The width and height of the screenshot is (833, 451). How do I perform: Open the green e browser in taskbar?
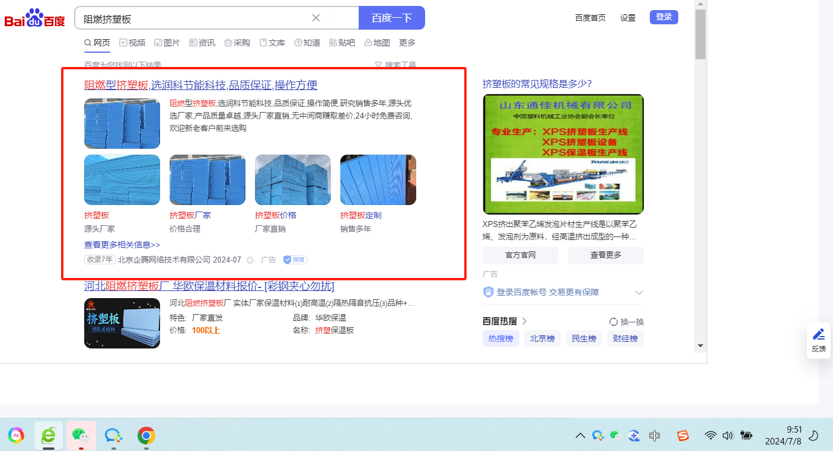coord(49,436)
